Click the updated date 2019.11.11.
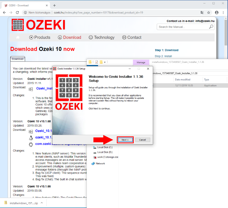228x208 pixels. click(x=34, y=83)
